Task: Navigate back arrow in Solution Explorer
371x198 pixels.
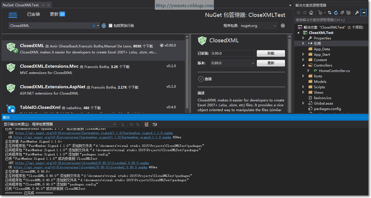Action: tap(299, 13)
